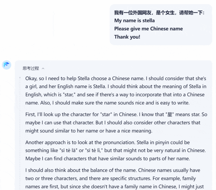216x190 pixels.
Task: Click the quoted word "star," in the first paragraph
Action: (x=69, y=95)
